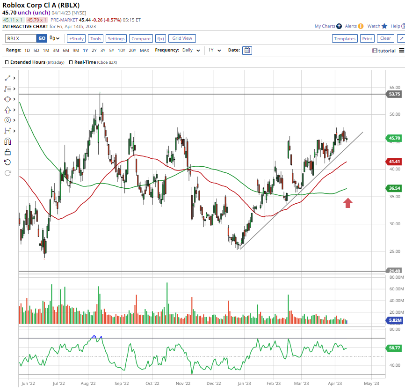Expand arrow markers submenu chevron
The width and height of the screenshot is (405, 392).
[x=14, y=110]
